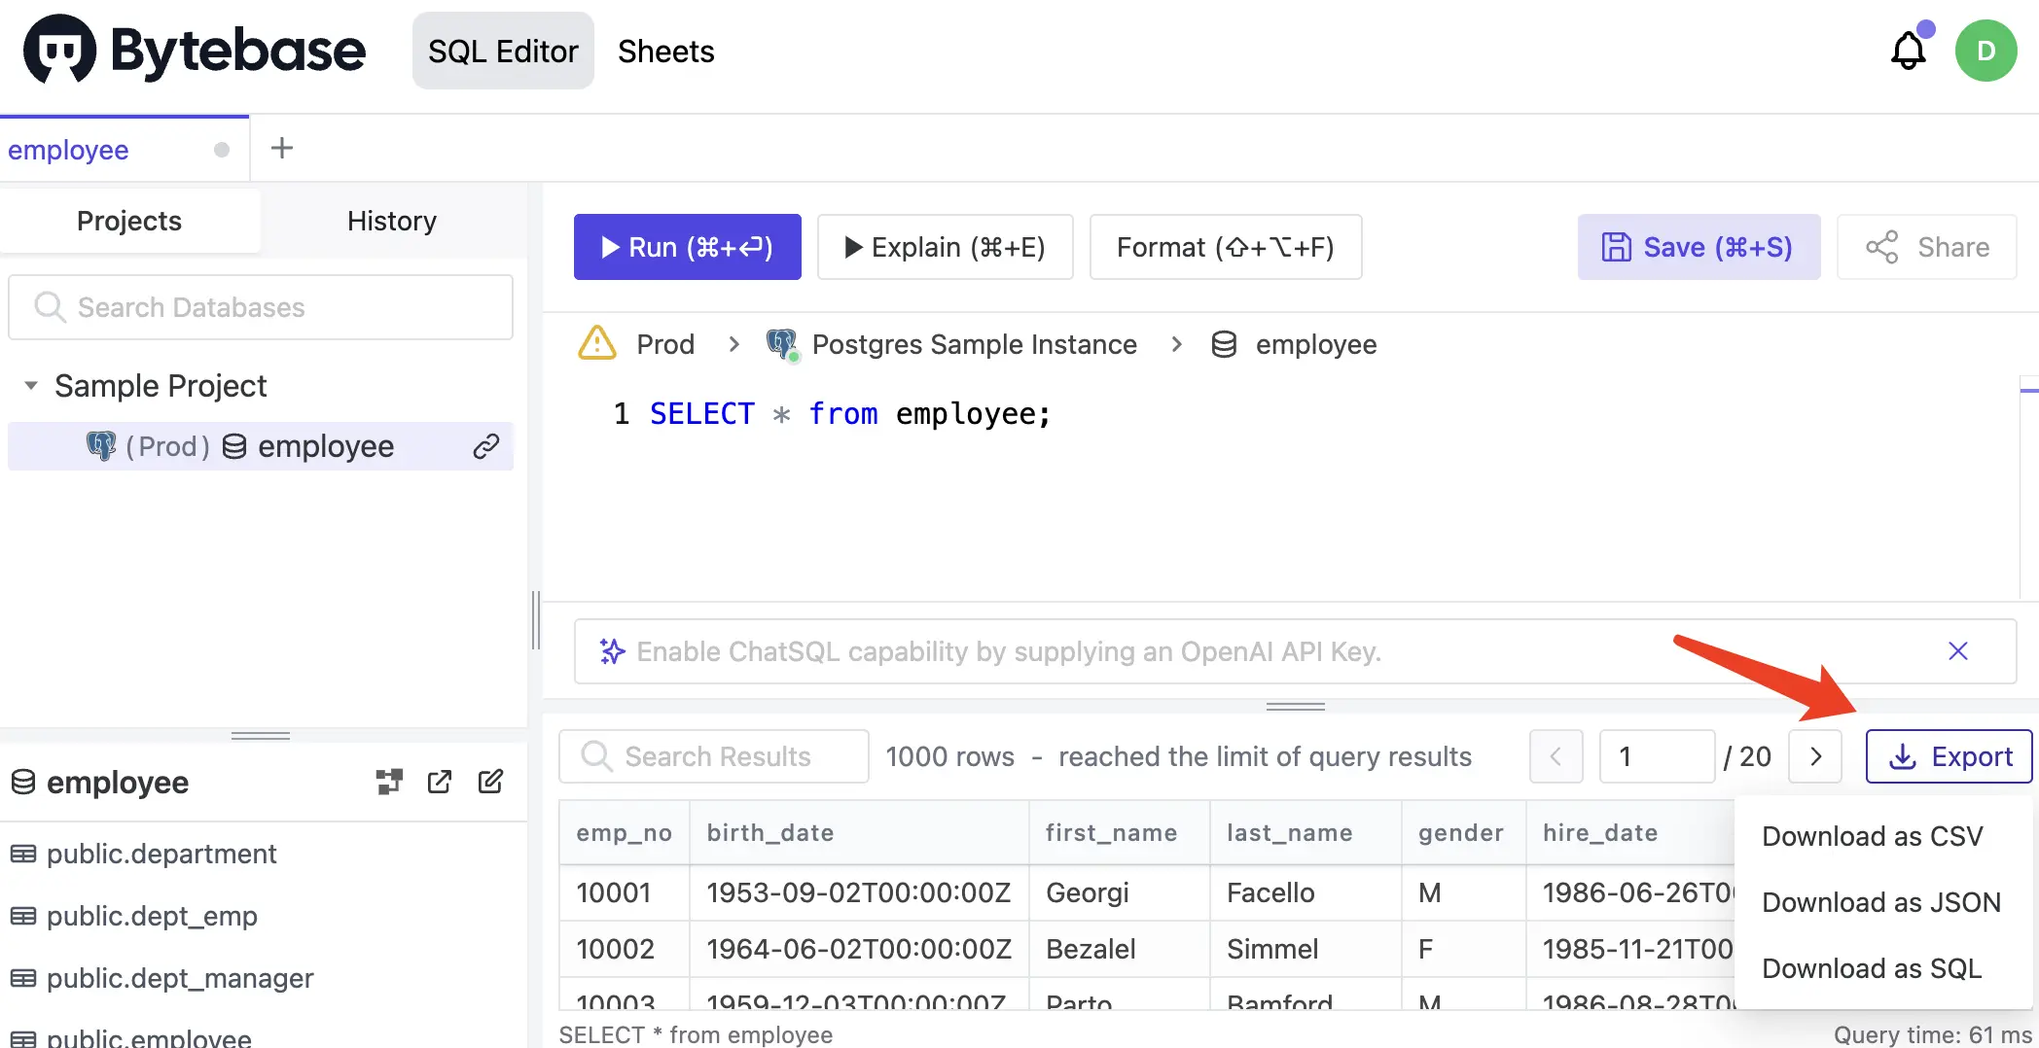The width and height of the screenshot is (2039, 1048).
Task: Open public.dept_manager table
Action: tap(180, 978)
